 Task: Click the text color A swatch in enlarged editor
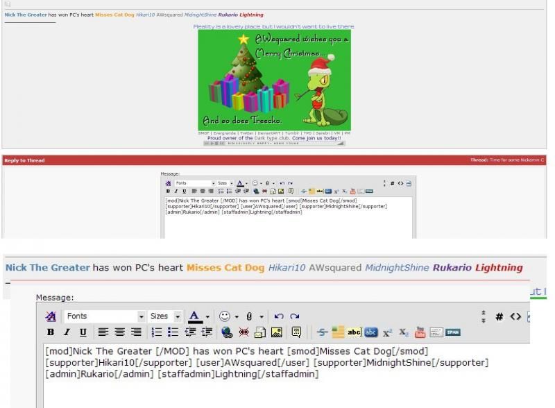pyautogui.click(x=195, y=316)
